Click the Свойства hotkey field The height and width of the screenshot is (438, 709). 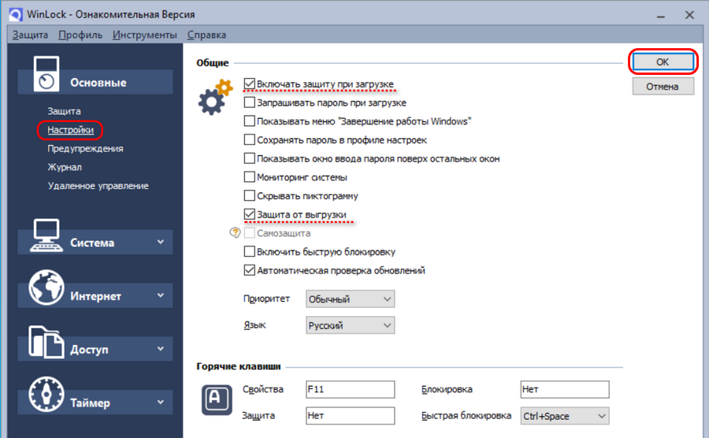[x=350, y=389]
